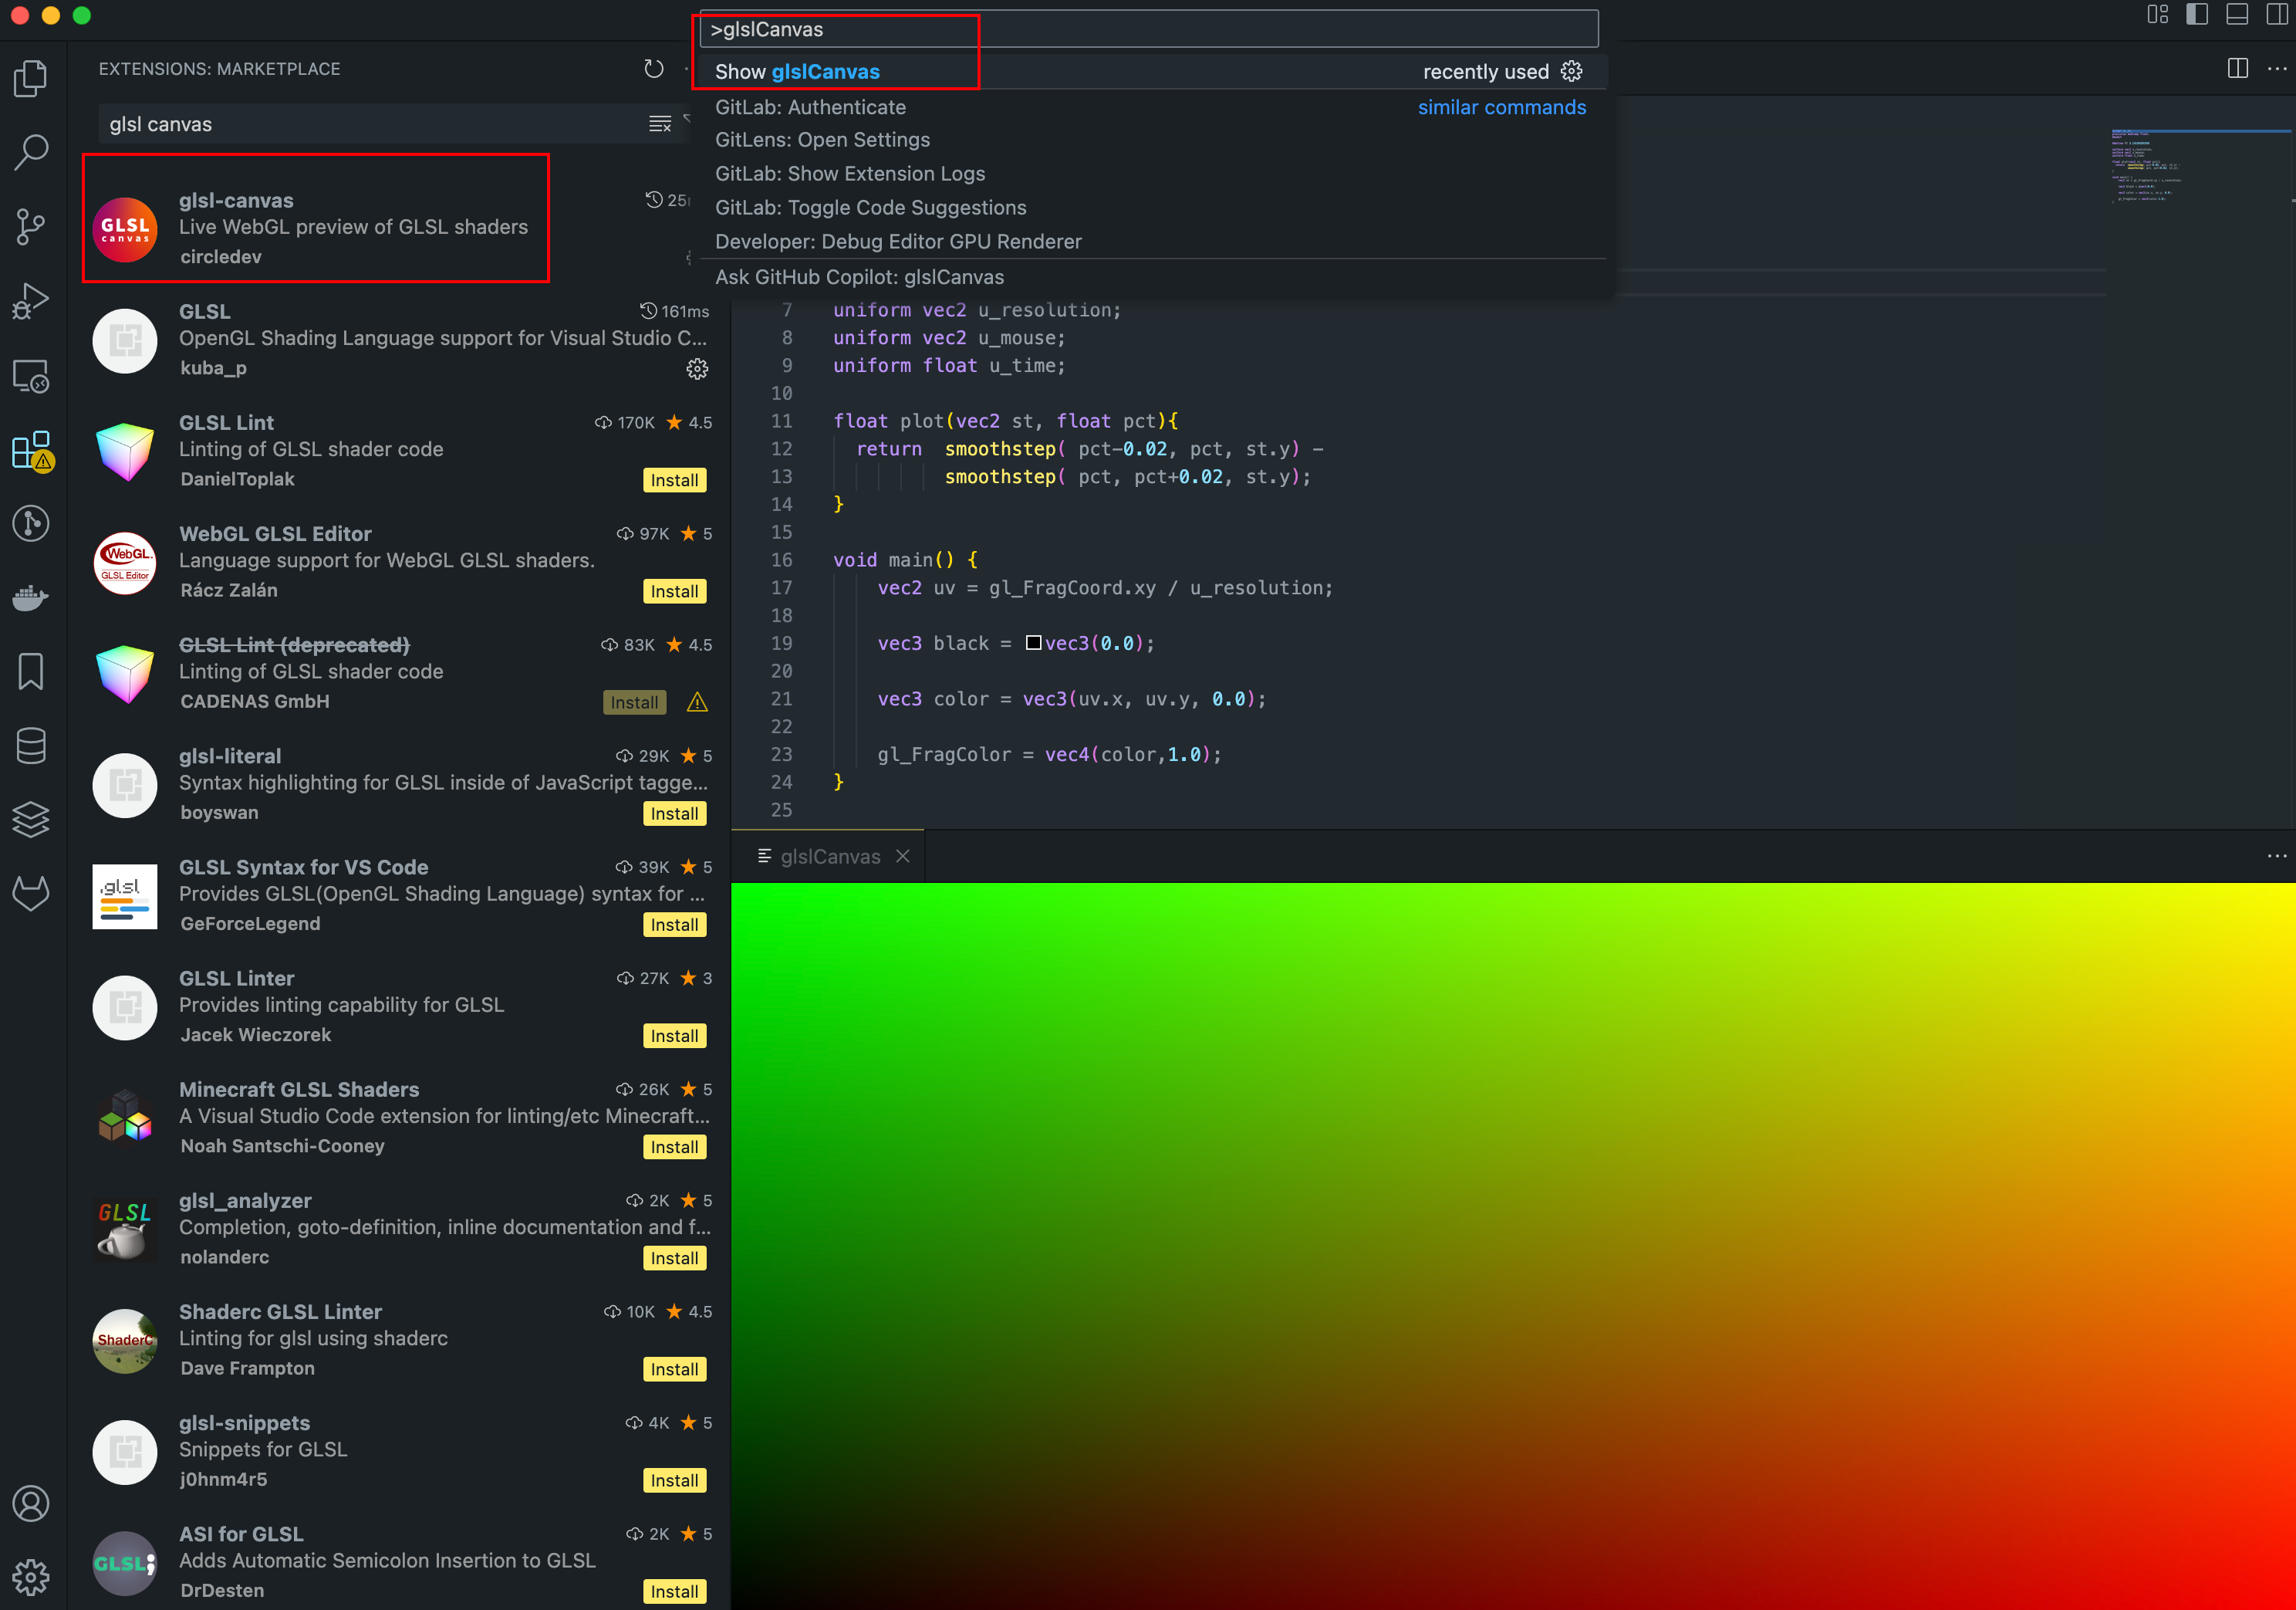2296x1610 pixels.
Task: Install the glsl-snippets extension
Action: coord(674,1480)
